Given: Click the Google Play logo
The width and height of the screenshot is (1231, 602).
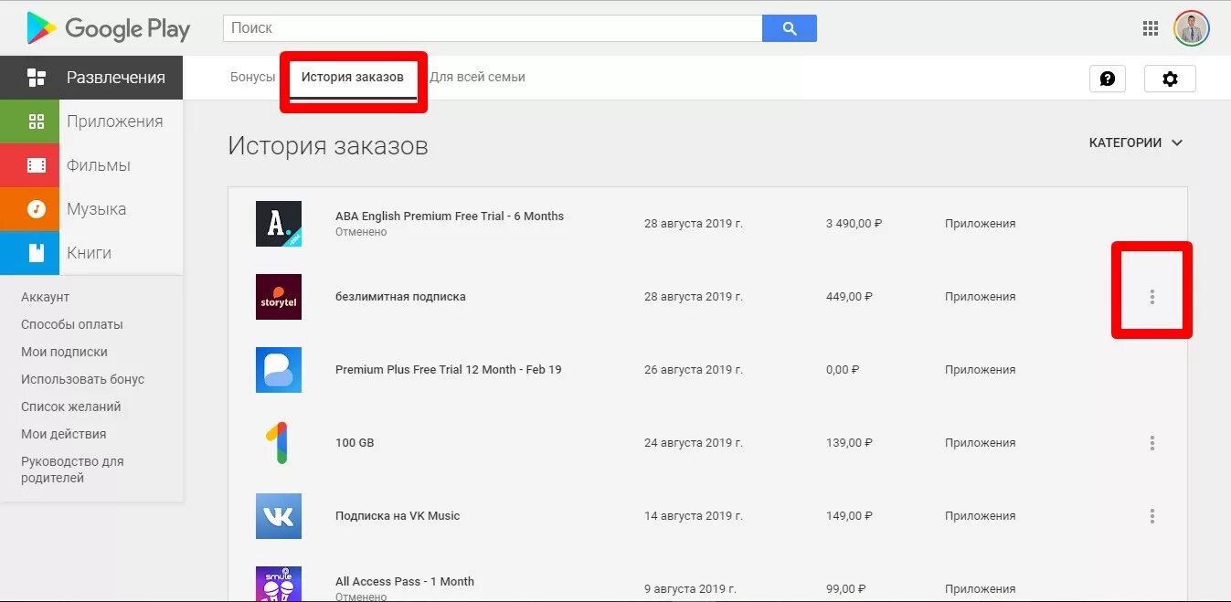Looking at the screenshot, I should tap(109, 28).
